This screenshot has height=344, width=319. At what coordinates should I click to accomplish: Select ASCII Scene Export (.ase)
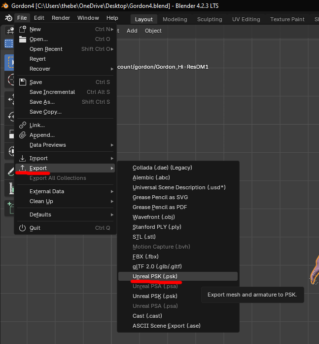[178, 326]
